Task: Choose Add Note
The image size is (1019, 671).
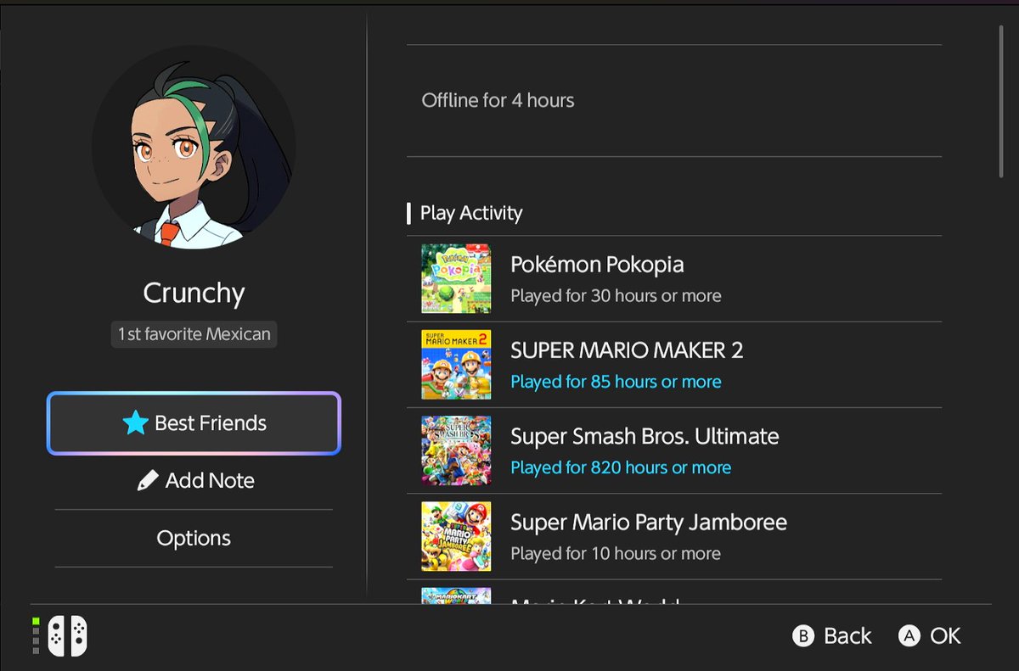Action: click(x=194, y=481)
